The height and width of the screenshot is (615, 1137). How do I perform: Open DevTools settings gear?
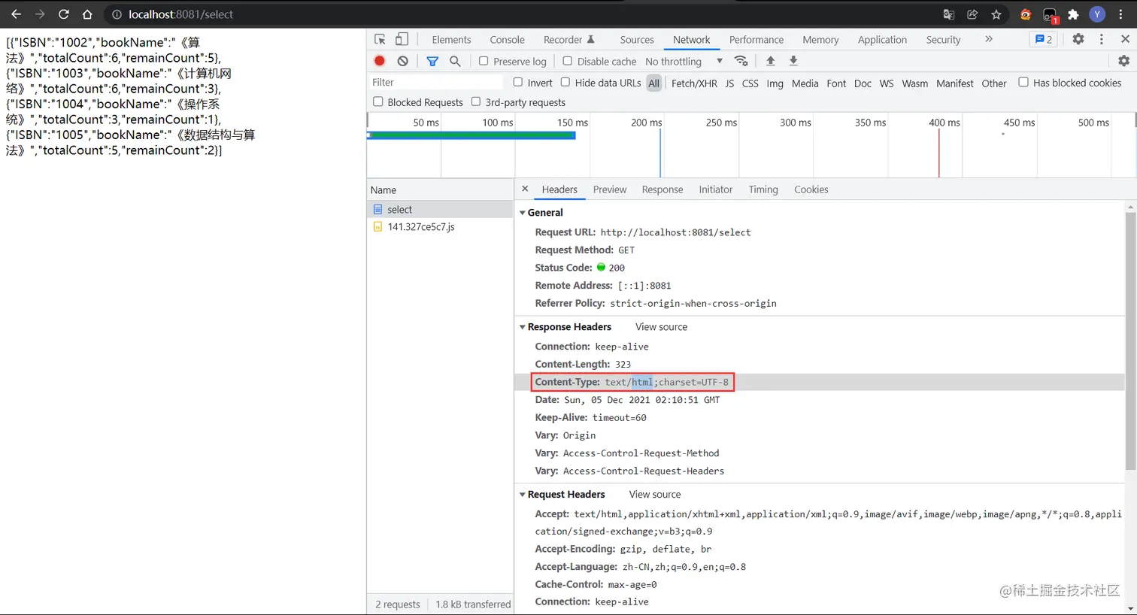coord(1078,39)
